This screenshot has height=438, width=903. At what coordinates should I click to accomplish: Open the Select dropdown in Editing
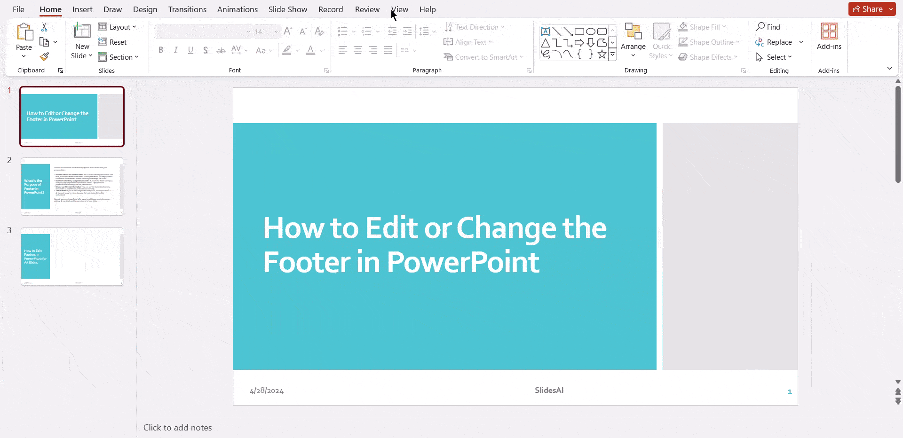[x=775, y=57]
